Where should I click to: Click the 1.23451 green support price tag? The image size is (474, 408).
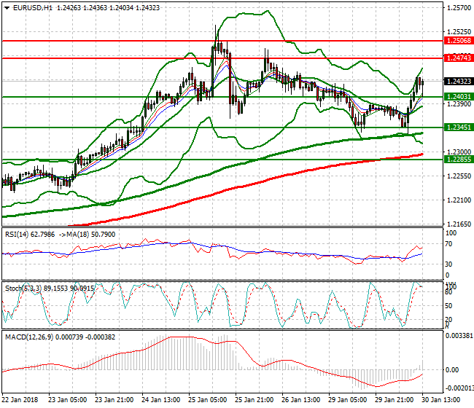(458, 127)
